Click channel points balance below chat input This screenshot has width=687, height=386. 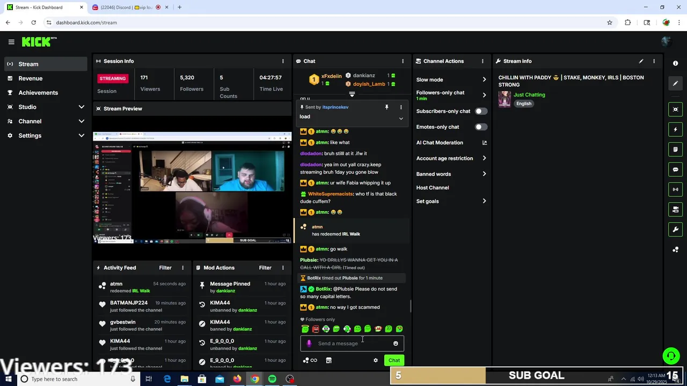pyautogui.click(x=310, y=360)
